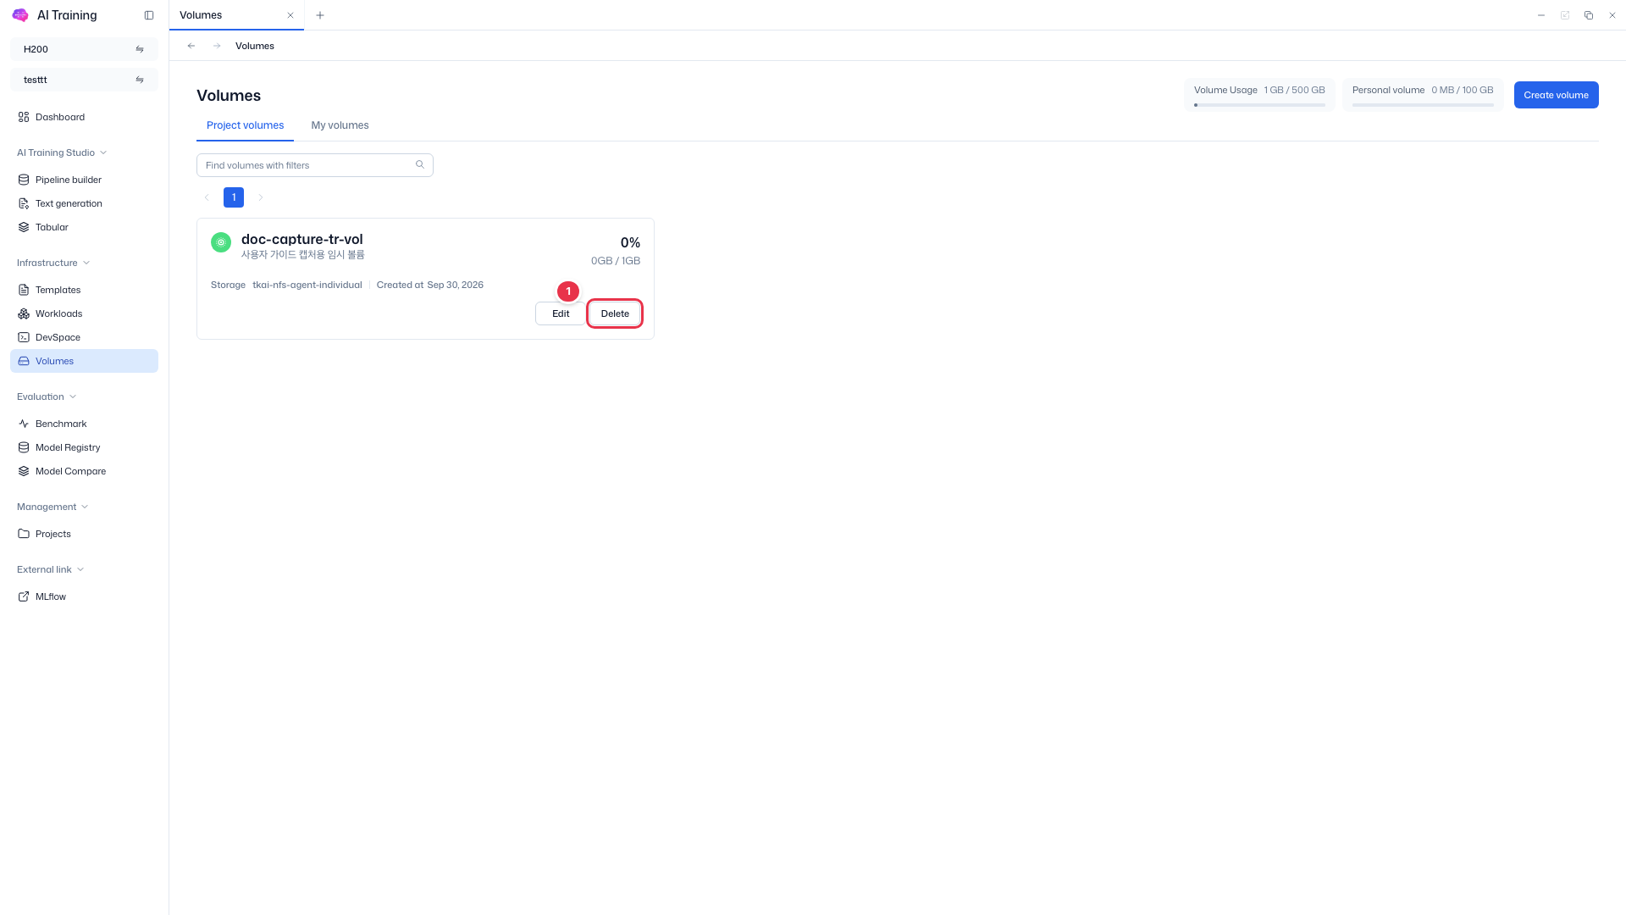
Task: Open Benchmark evaluation page
Action: pyautogui.click(x=84, y=424)
